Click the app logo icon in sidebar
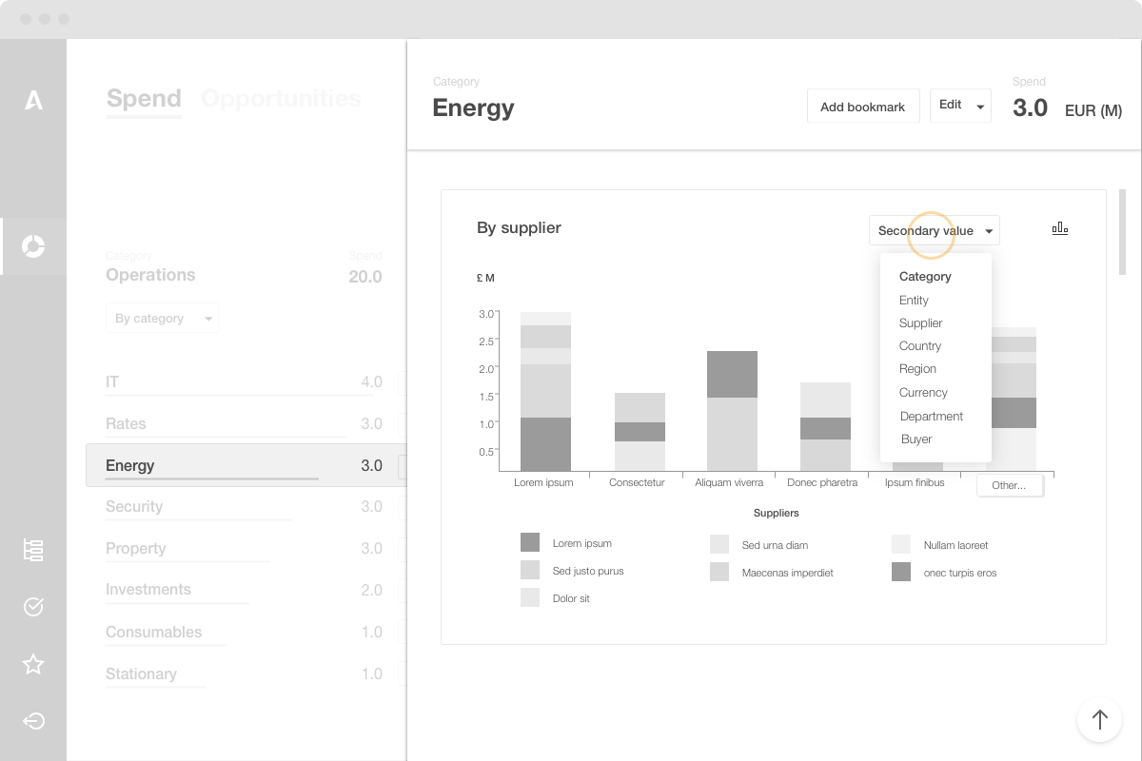 coord(33,99)
